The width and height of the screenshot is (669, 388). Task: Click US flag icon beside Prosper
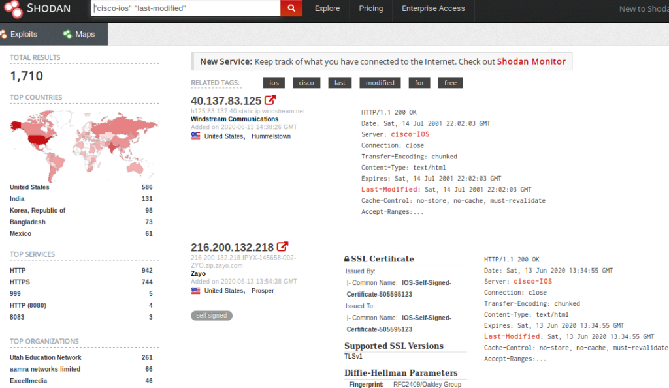tap(195, 290)
